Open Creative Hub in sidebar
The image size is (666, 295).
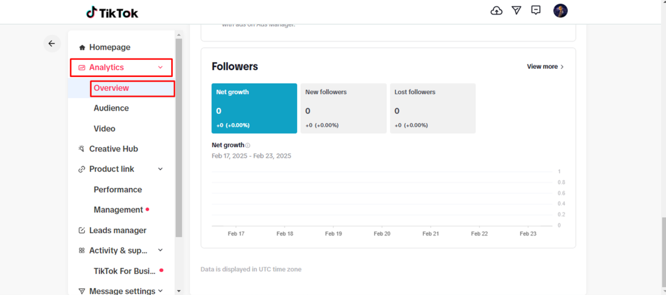click(113, 149)
